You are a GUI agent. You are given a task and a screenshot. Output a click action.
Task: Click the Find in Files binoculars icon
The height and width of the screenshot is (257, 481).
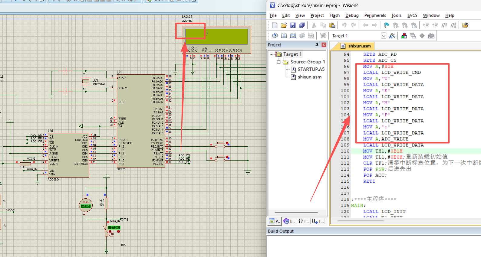(465, 25)
